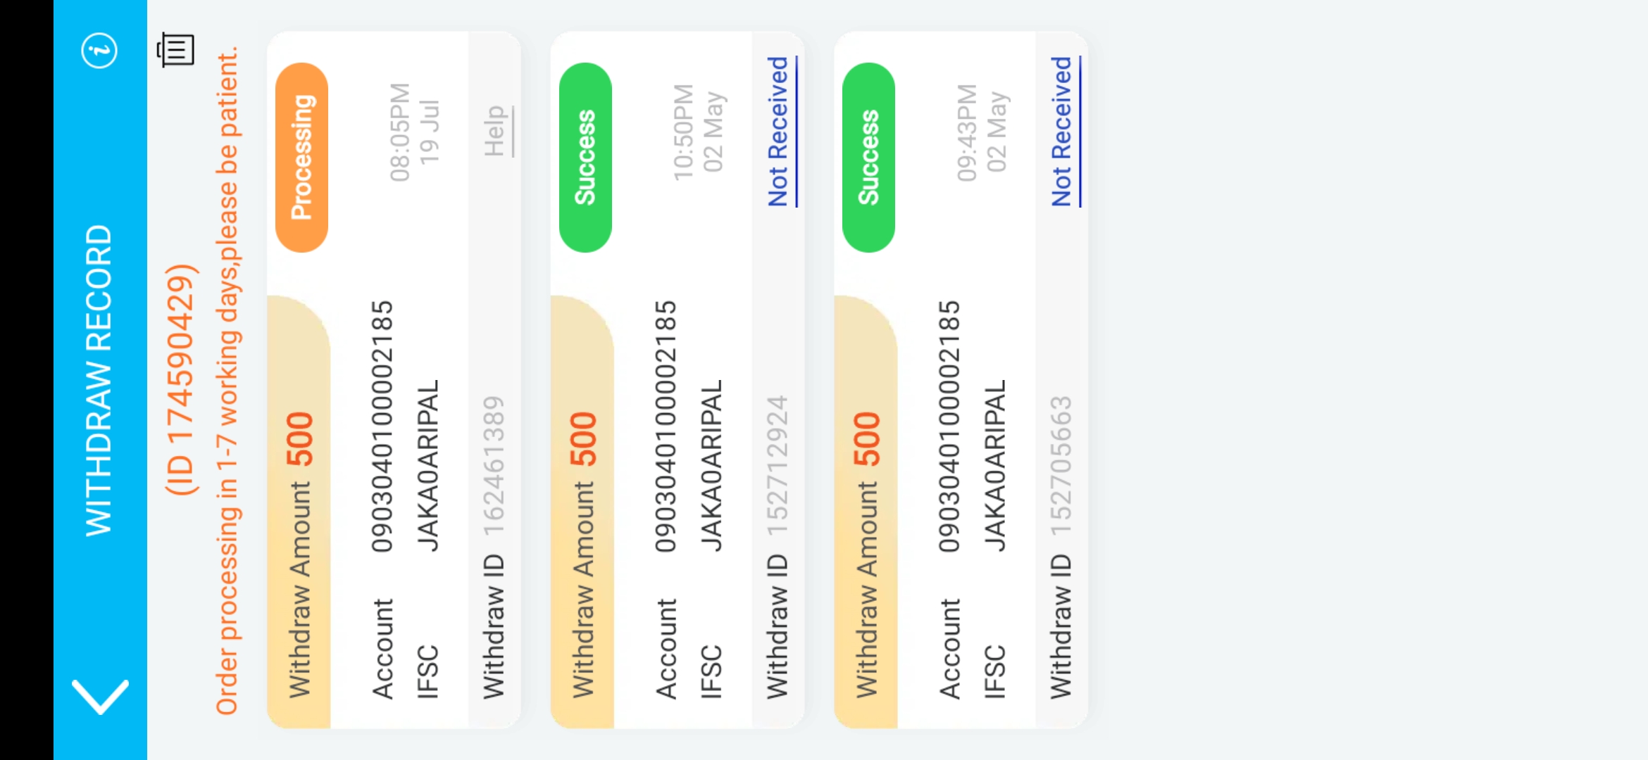Tap Success badge on the 09:43PM record

click(868, 158)
